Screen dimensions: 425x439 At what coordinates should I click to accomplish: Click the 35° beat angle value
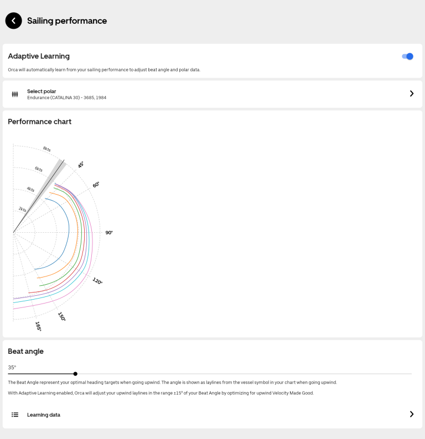pyautogui.click(x=12, y=367)
